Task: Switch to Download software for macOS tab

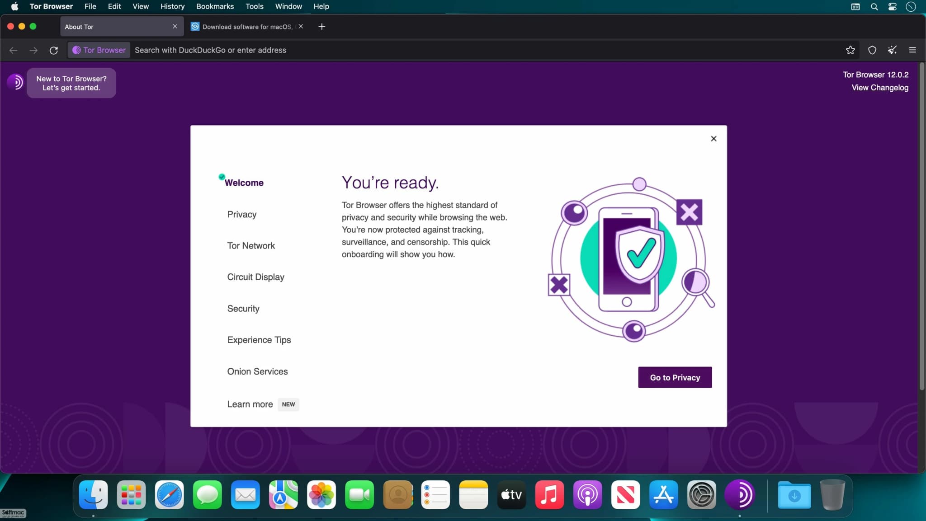Action: click(x=247, y=27)
